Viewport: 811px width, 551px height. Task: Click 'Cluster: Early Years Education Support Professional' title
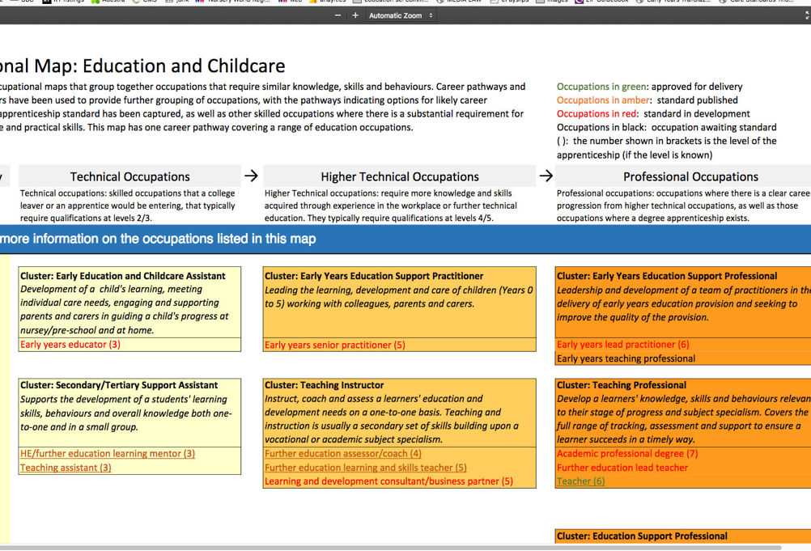(667, 276)
